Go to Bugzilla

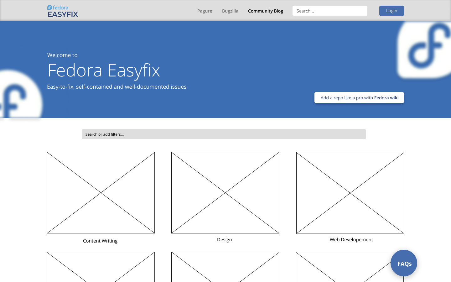230,11
